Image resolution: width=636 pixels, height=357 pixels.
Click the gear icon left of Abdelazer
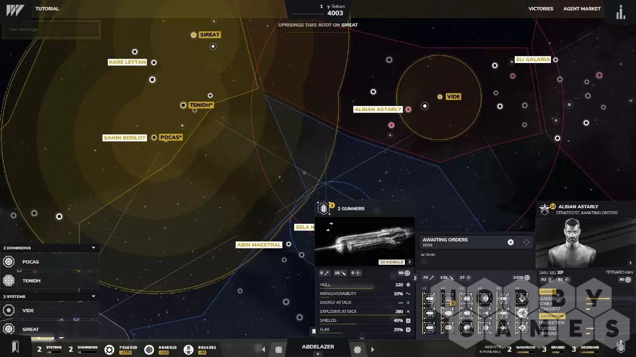pos(279,350)
